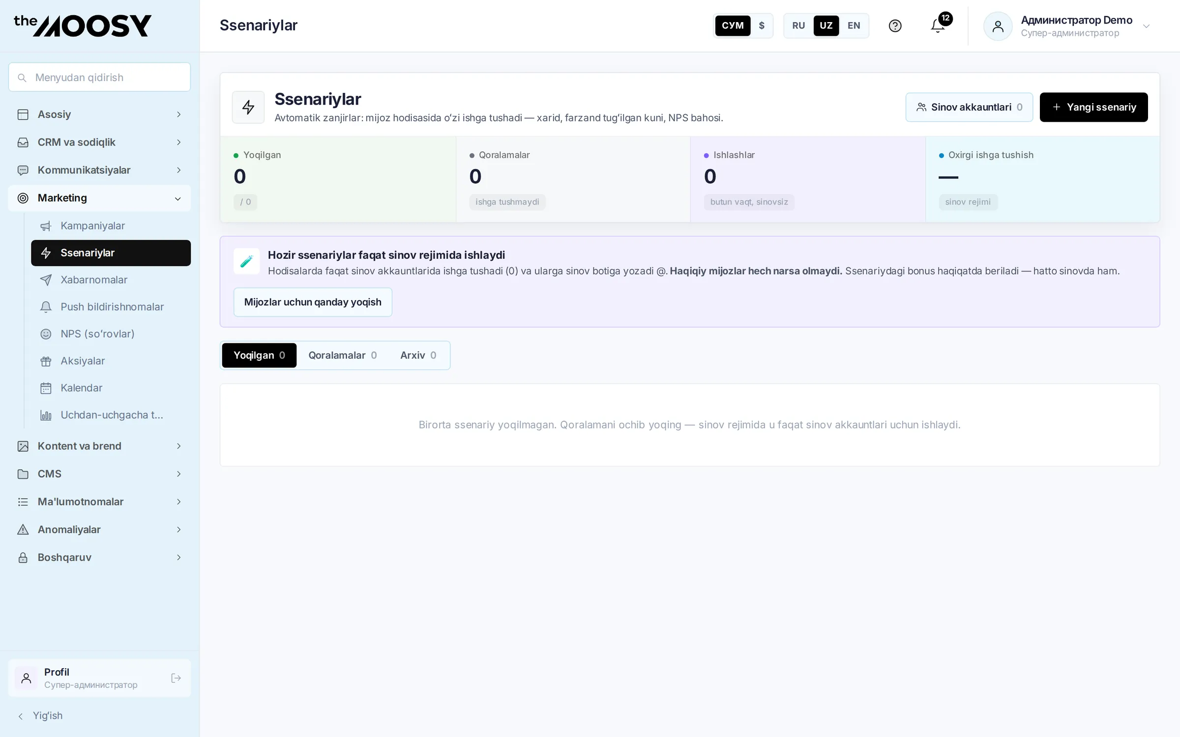Click the NPS smiley face icon

coord(46,334)
